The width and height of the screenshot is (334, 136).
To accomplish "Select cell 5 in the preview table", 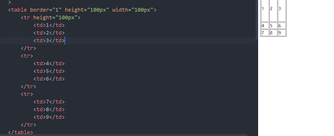I will click(273, 26).
